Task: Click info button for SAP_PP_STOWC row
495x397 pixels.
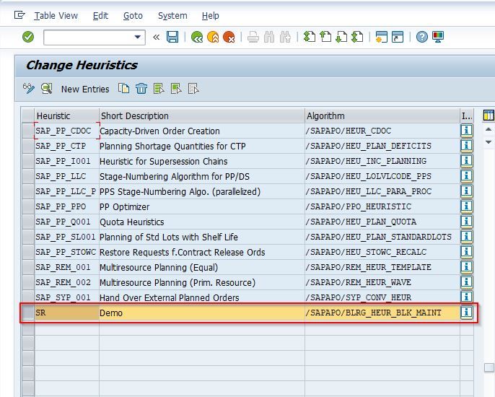Action: (466, 251)
